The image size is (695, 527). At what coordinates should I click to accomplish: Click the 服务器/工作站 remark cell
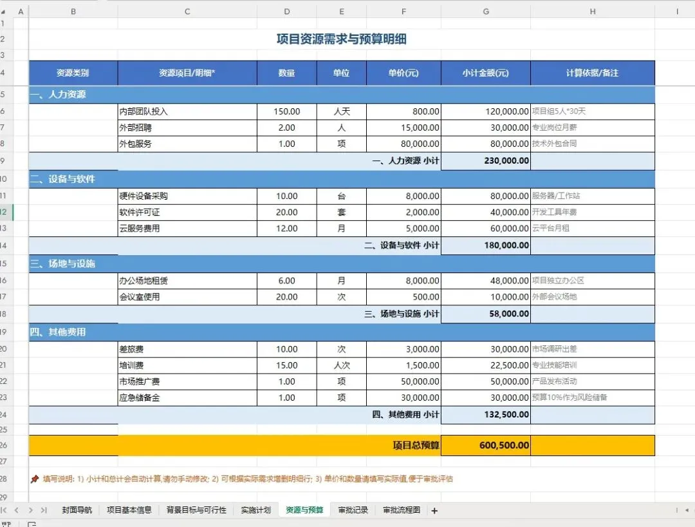593,196
